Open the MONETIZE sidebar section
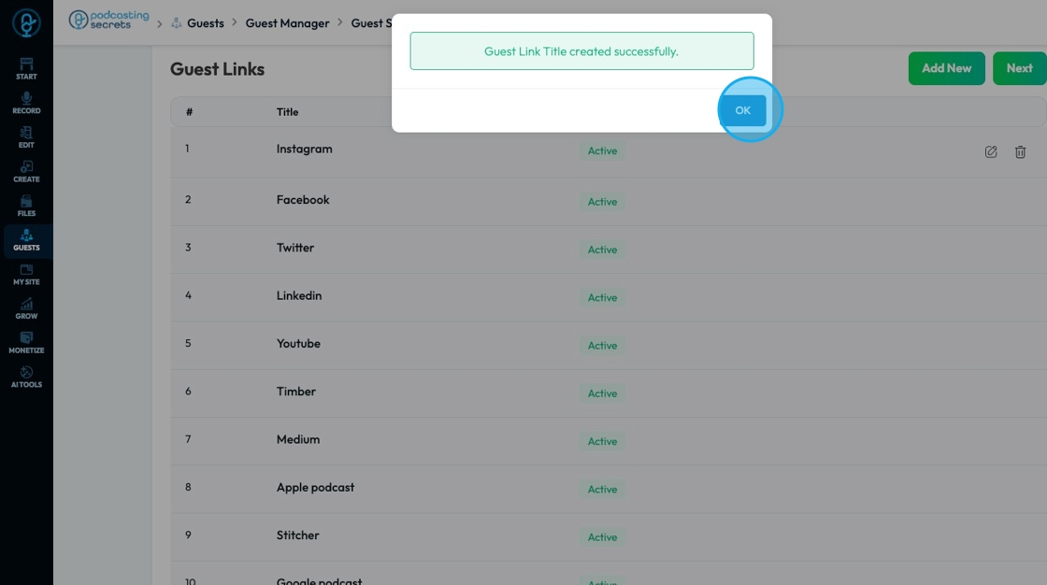This screenshot has height=585, width=1047. (x=26, y=343)
